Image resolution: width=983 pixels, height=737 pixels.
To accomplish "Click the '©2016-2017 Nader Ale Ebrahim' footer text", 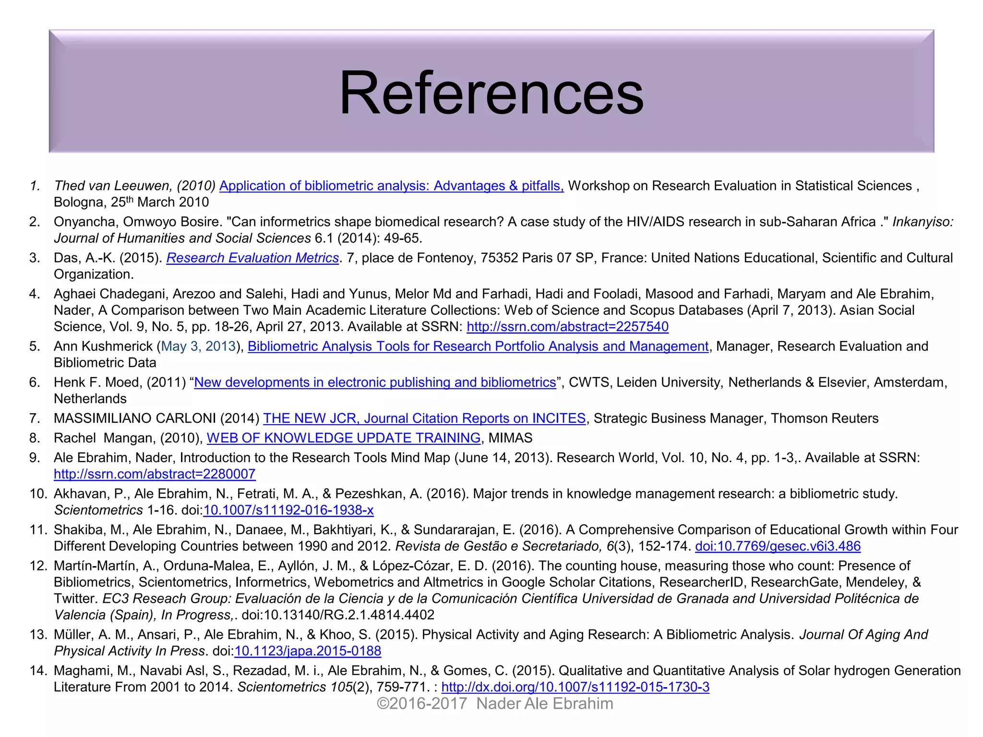I will [495, 703].
